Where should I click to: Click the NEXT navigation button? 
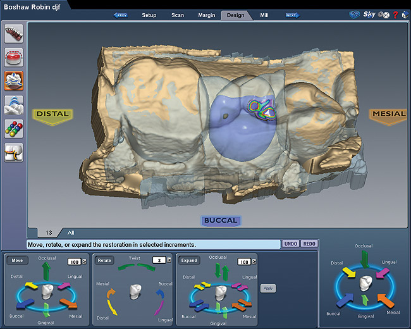tap(291, 15)
